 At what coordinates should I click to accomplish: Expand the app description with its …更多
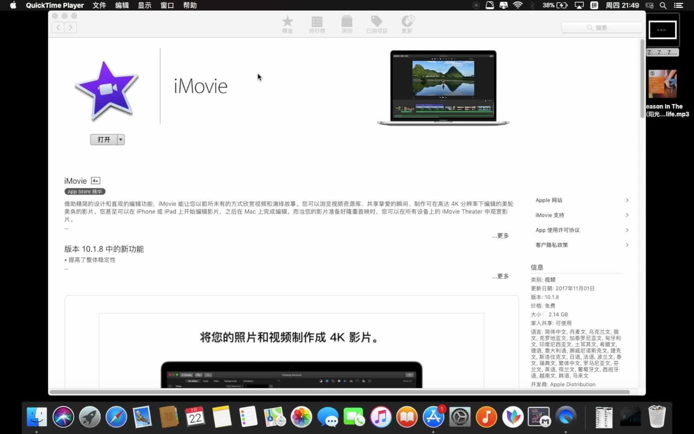(x=500, y=236)
